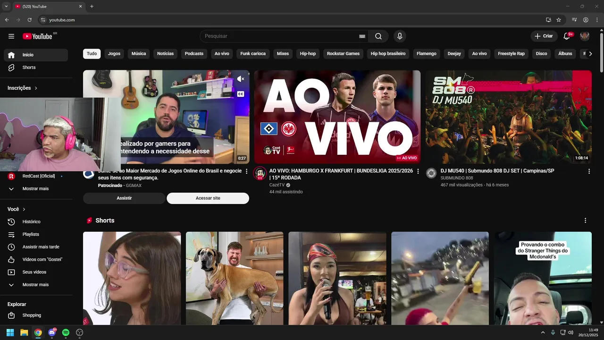
Task: Open Spotify from the taskbar
Action: [66, 332]
